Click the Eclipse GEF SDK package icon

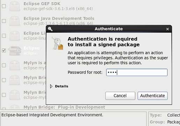(x=15, y=6)
